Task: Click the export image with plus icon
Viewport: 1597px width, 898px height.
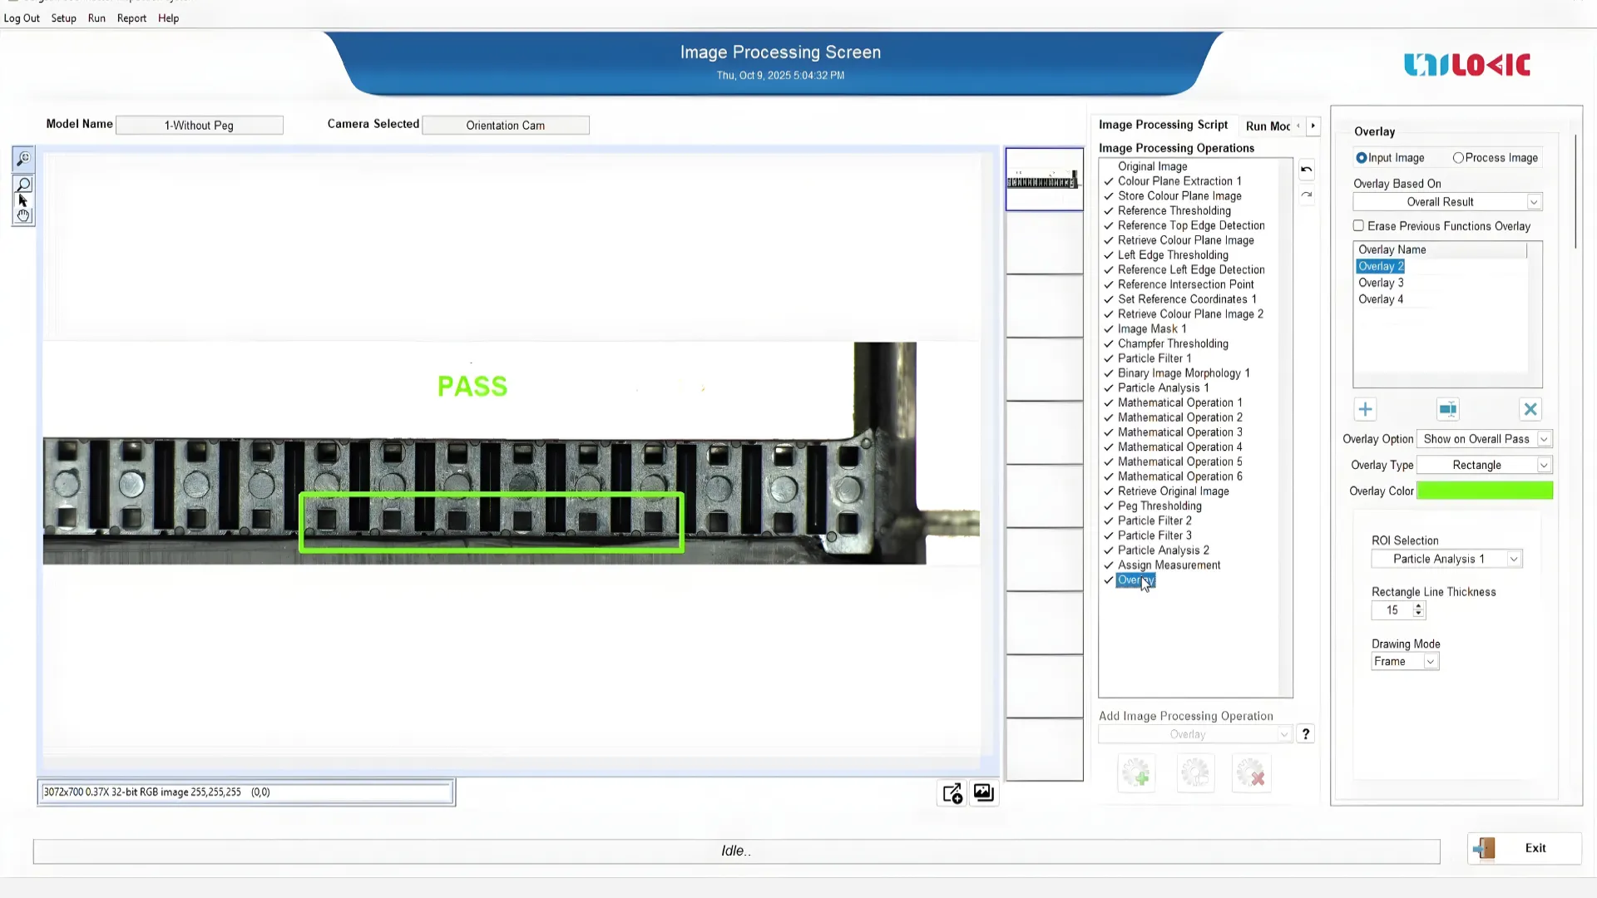Action: click(x=952, y=793)
